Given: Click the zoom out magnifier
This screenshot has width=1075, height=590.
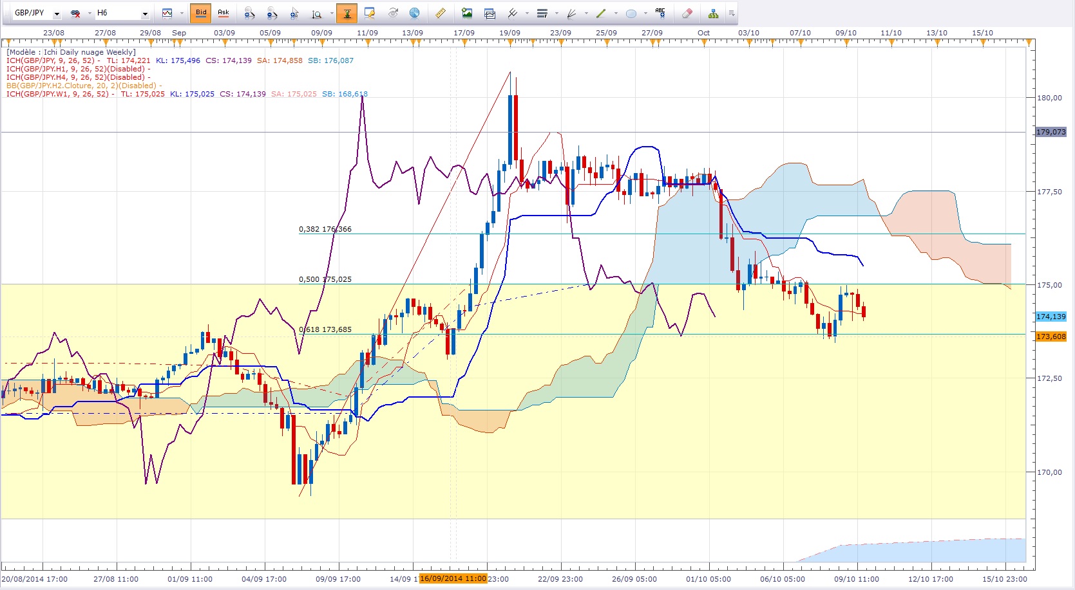Looking at the screenshot, I should click(x=272, y=13).
